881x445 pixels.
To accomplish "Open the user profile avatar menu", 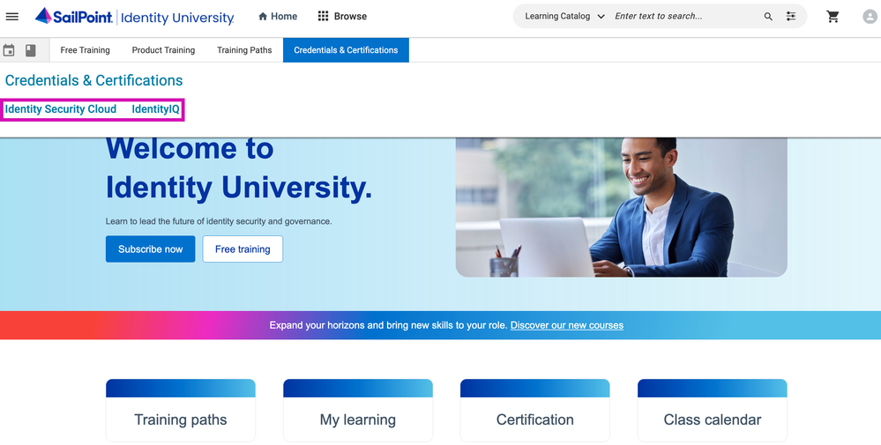I will (x=870, y=17).
